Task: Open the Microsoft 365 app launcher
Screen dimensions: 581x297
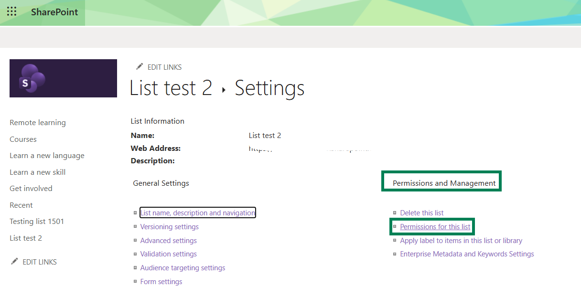Action: click(x=11, y=11)
